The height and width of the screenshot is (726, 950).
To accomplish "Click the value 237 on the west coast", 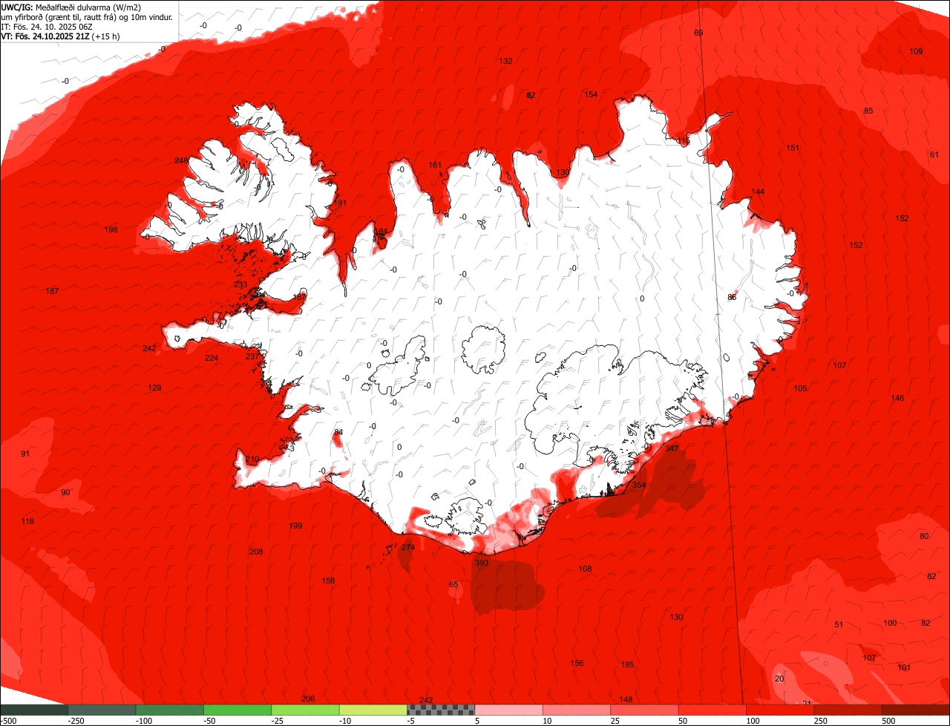I will point(252,356).
